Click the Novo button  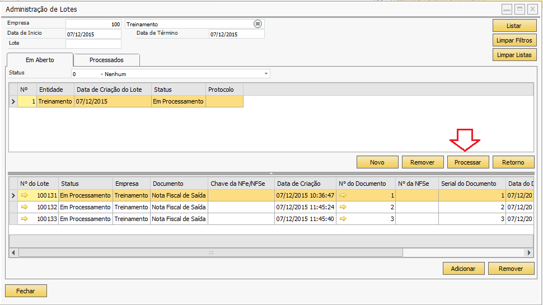(x=377, y=162)
